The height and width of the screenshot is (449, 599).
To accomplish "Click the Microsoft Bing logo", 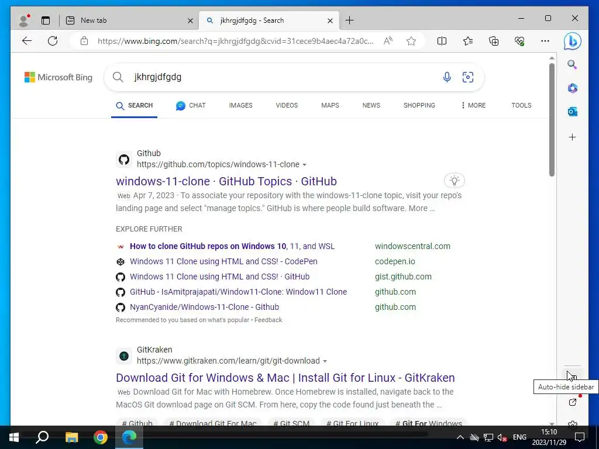I will click(x=58, y=77).
